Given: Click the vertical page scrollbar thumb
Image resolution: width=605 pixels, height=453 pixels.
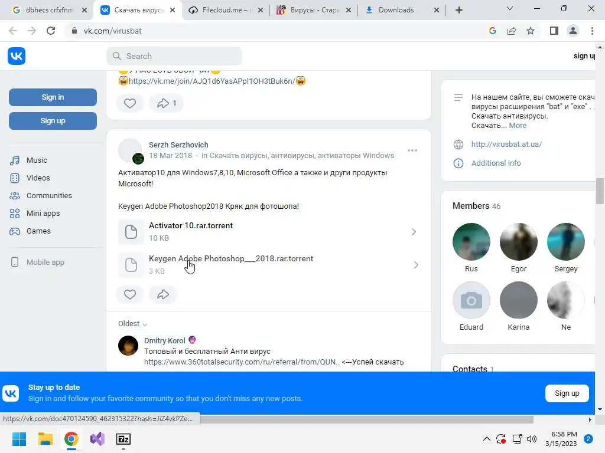Looking at the screenshot, I should point(600,191).
